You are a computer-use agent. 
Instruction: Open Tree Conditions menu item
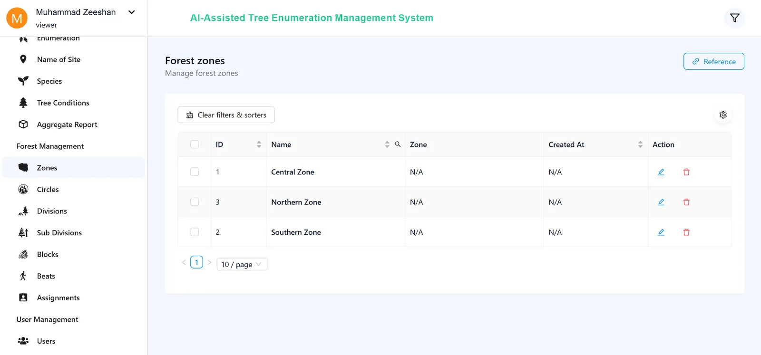(74, 103)
